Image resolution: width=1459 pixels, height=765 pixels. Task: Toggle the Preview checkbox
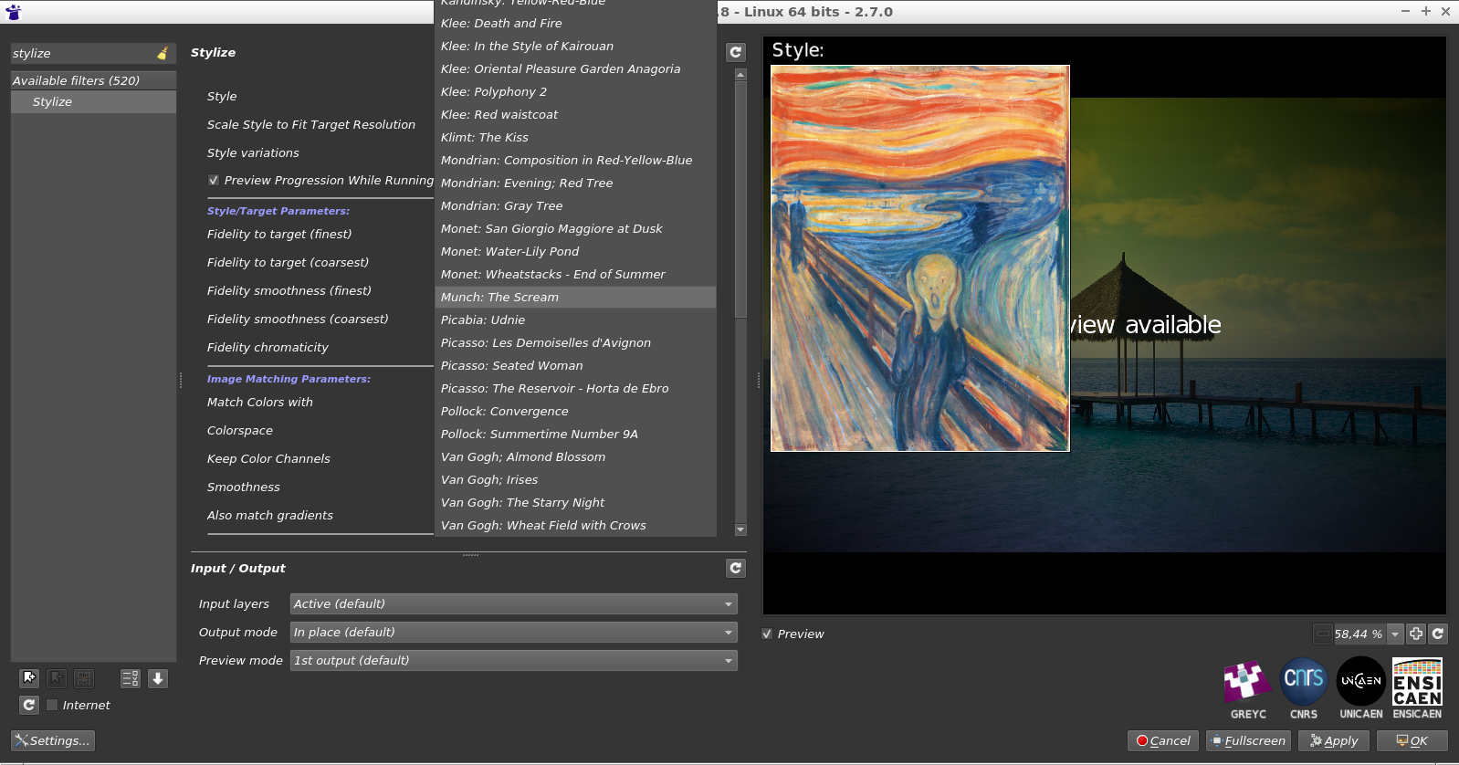(x=767, y=634)
